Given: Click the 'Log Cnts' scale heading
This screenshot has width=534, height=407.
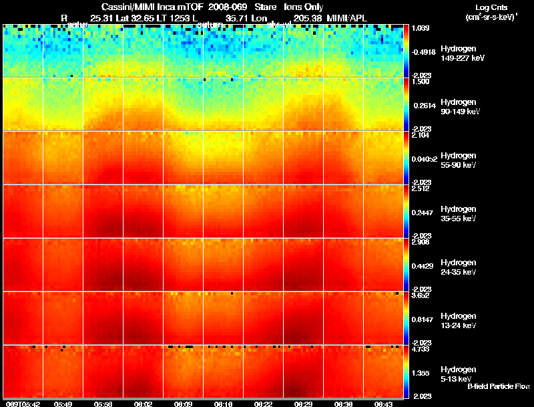Looking at the screenshot, I should 491,8.
